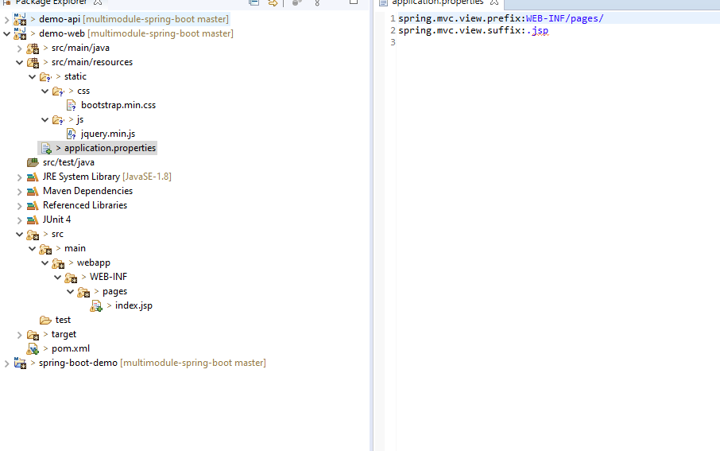
Task: Click the js folder icon
Action: point(58,119)
